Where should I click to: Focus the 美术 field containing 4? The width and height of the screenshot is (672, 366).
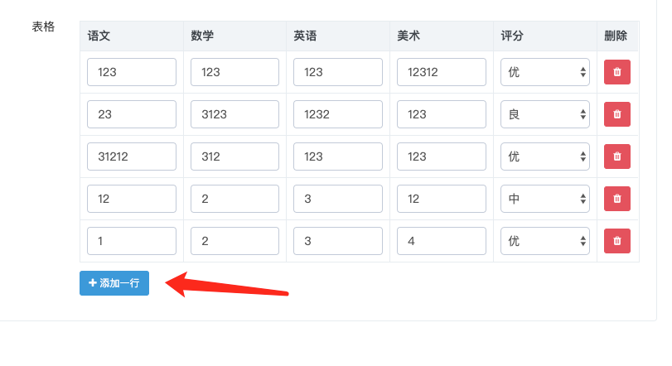442,241
